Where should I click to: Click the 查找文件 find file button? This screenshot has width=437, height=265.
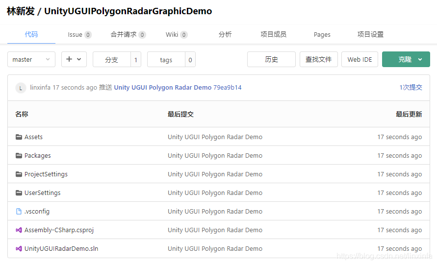[318, 59]
